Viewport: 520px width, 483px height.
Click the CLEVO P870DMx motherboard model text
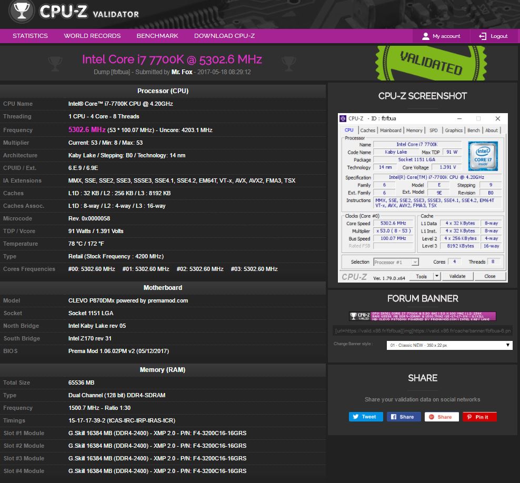point(128,300)
